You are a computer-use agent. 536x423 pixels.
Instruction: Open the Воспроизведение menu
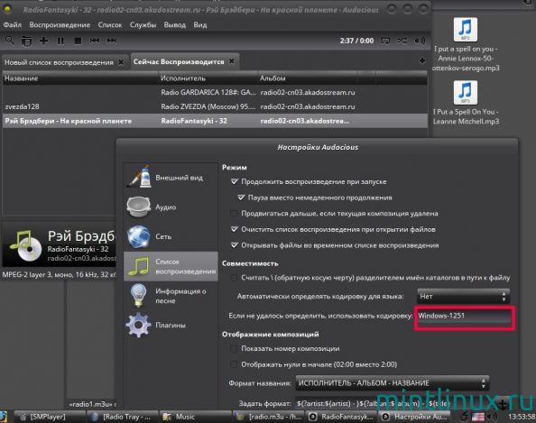pyautogui.click(x=60, y=25)
